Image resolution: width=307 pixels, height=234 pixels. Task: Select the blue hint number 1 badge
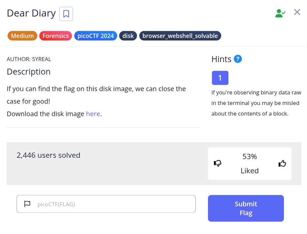[220, 78]
